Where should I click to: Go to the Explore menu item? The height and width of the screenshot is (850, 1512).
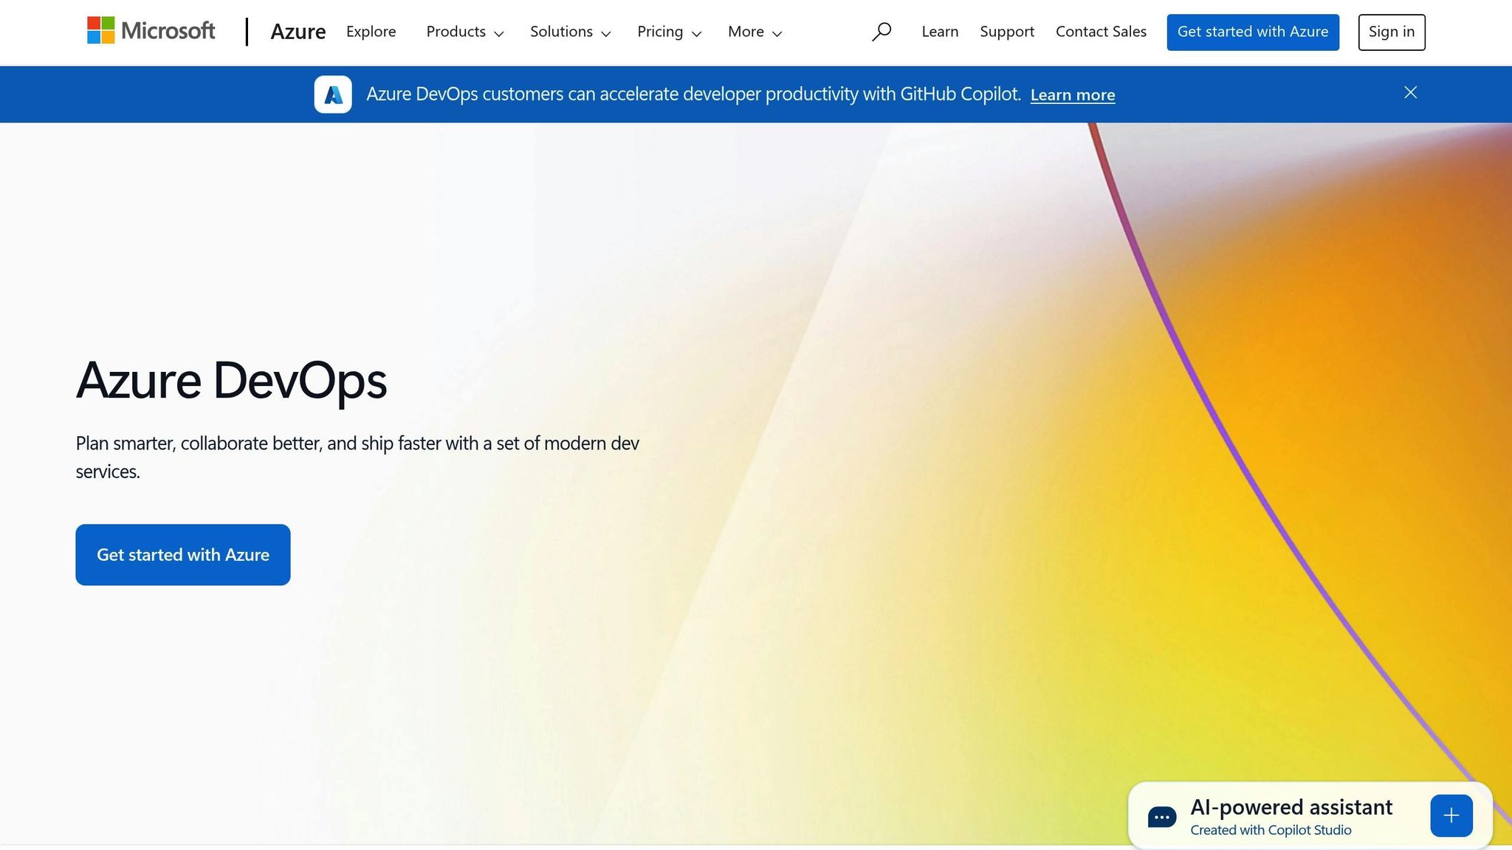[371, 32]
